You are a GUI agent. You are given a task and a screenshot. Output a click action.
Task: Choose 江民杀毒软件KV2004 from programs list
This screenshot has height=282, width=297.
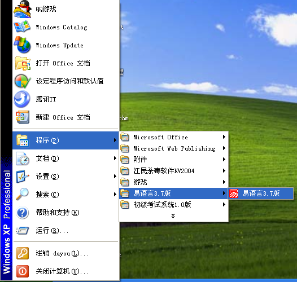pyautogui.click(x=173, y=171)
